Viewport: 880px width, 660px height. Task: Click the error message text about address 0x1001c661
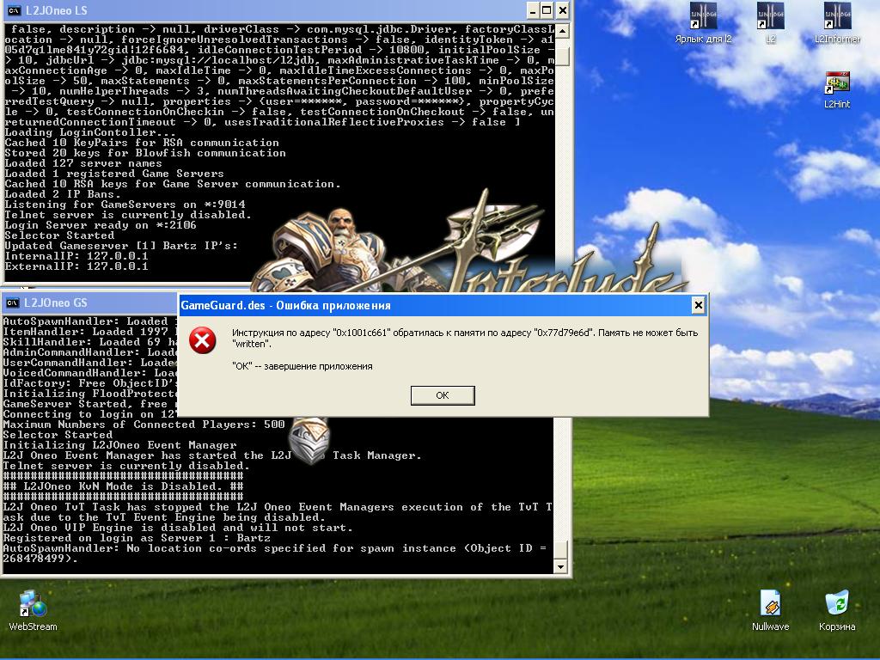pyautogui.click(x=465, y=338)
